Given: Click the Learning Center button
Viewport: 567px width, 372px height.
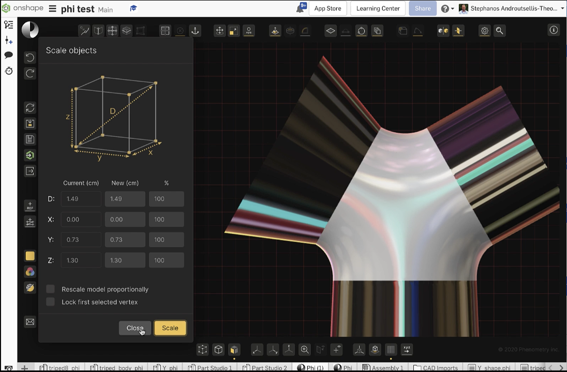Looking at the screenshot, I should pos(378,9).
